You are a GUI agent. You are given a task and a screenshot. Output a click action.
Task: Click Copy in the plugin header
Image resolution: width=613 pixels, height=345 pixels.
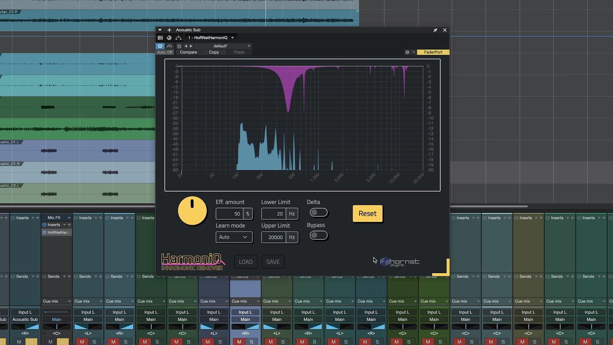(214, 52)
